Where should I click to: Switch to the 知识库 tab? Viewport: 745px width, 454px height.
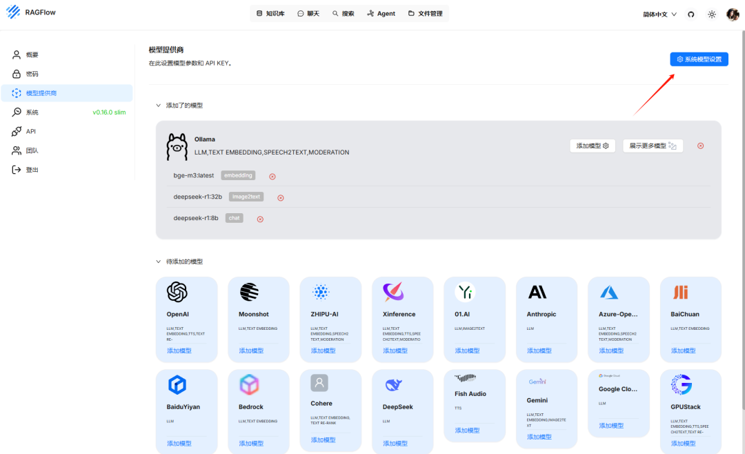point(270,13)
